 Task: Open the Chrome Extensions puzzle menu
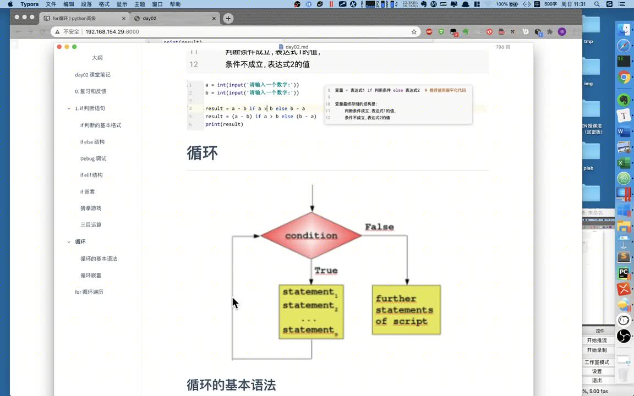pyautogui.click(x=549, y=31)
